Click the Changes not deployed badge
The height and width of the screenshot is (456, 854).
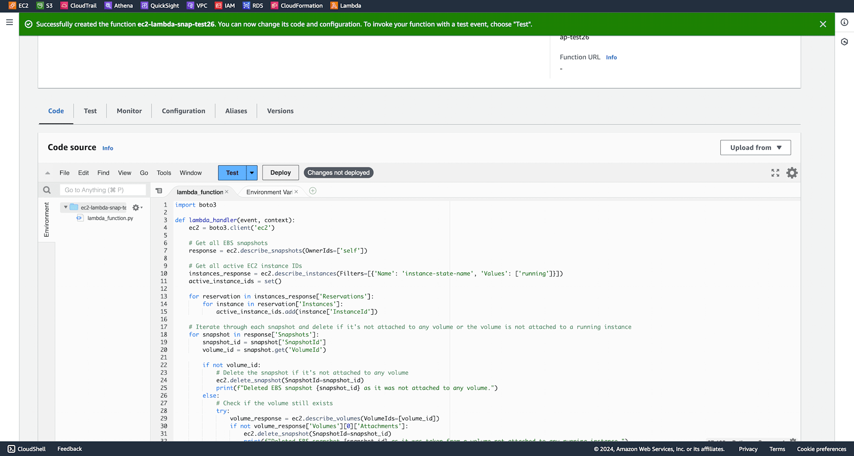(x=339, y=173)
